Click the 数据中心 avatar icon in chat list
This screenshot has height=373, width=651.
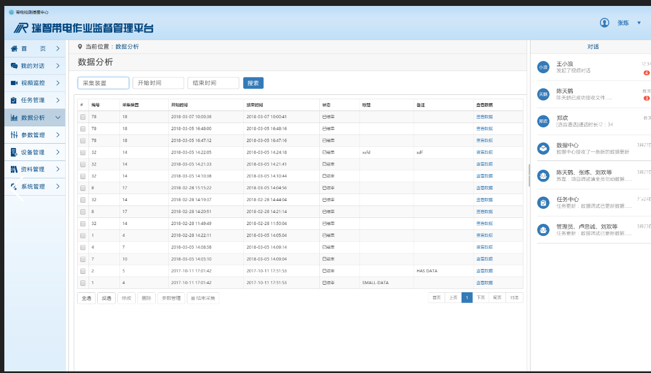[x=543, y=148]
